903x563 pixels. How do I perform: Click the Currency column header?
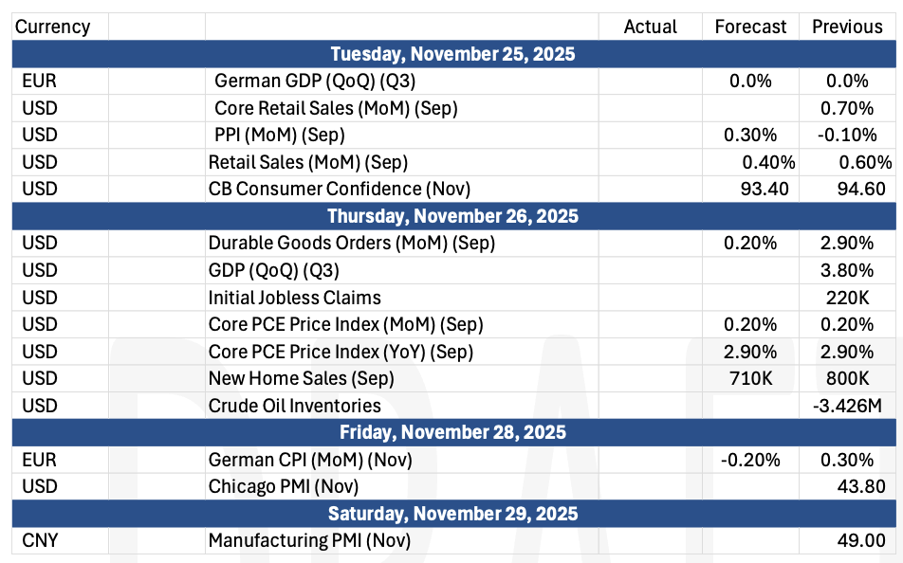tap(53, 27)
